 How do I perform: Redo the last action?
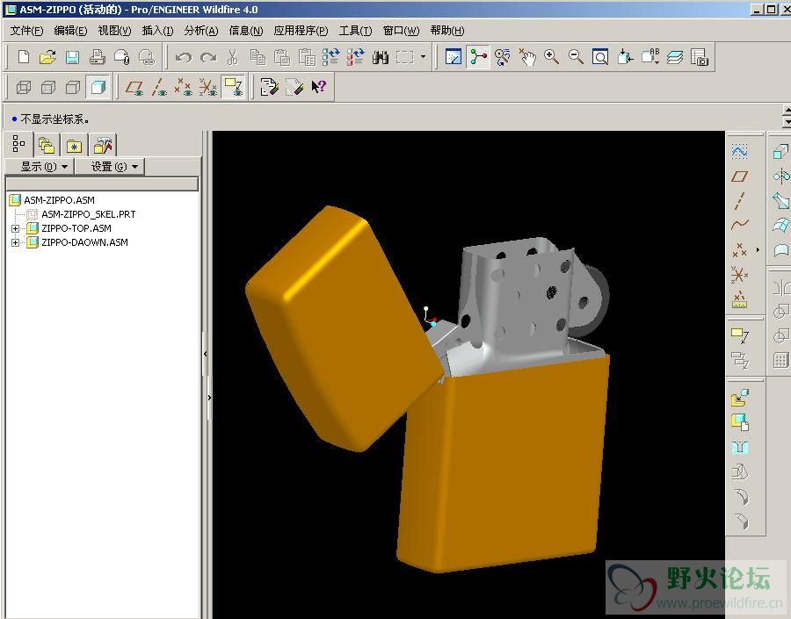(x=207, y=57)
